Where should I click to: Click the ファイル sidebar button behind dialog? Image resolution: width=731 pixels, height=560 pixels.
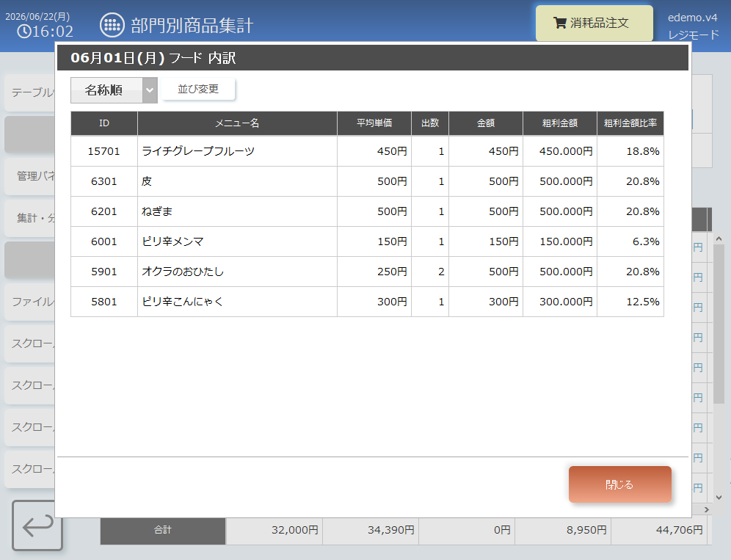tap(30, 302)
